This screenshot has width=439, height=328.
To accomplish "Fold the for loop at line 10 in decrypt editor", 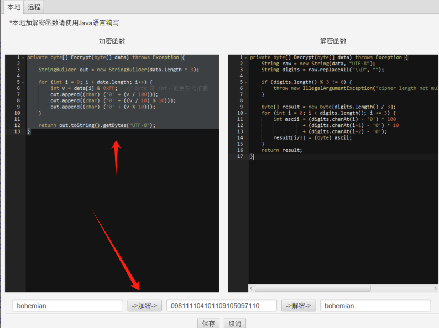I will [245, 113].
